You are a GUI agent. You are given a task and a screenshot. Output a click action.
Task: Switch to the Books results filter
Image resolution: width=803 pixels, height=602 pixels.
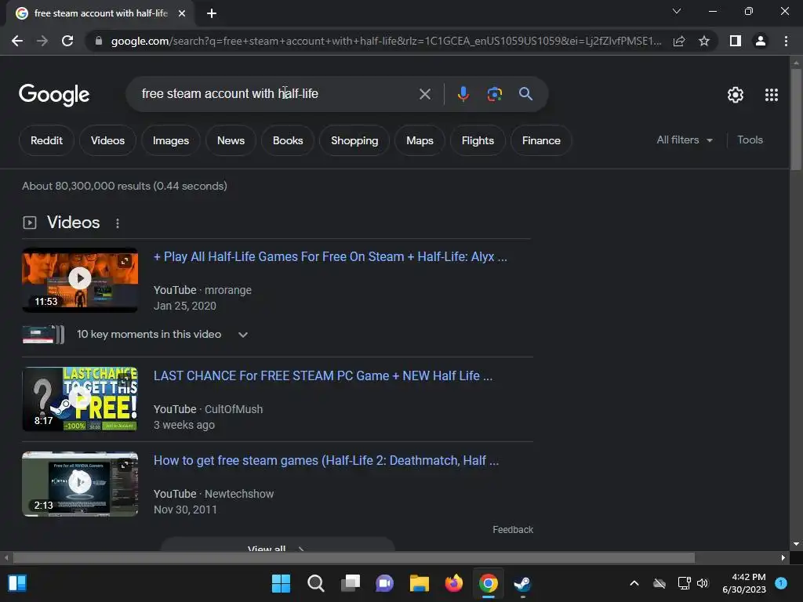(288, 140)
